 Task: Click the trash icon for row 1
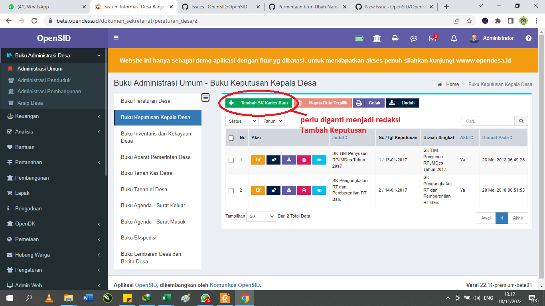pos(304,160)
